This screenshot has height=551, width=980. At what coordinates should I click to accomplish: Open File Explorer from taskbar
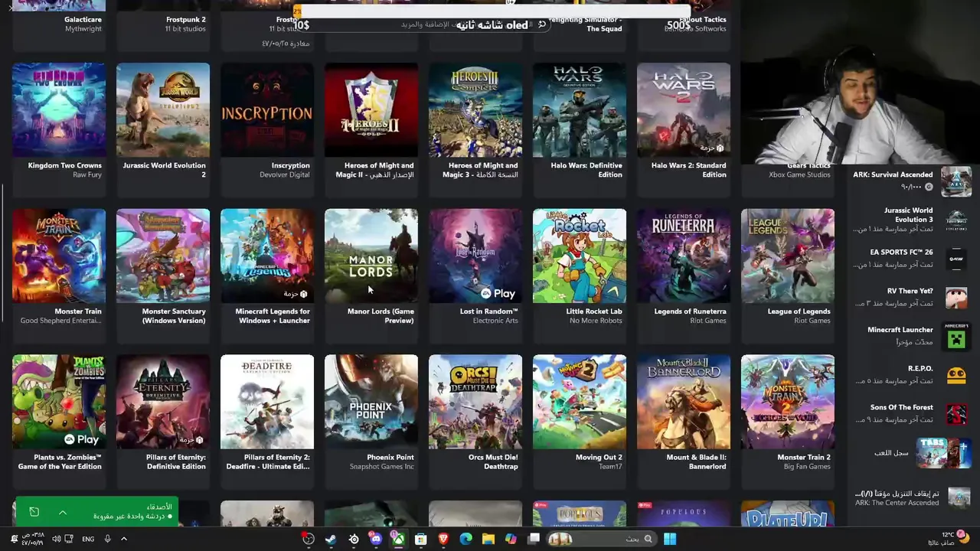(x=488, y=539)
